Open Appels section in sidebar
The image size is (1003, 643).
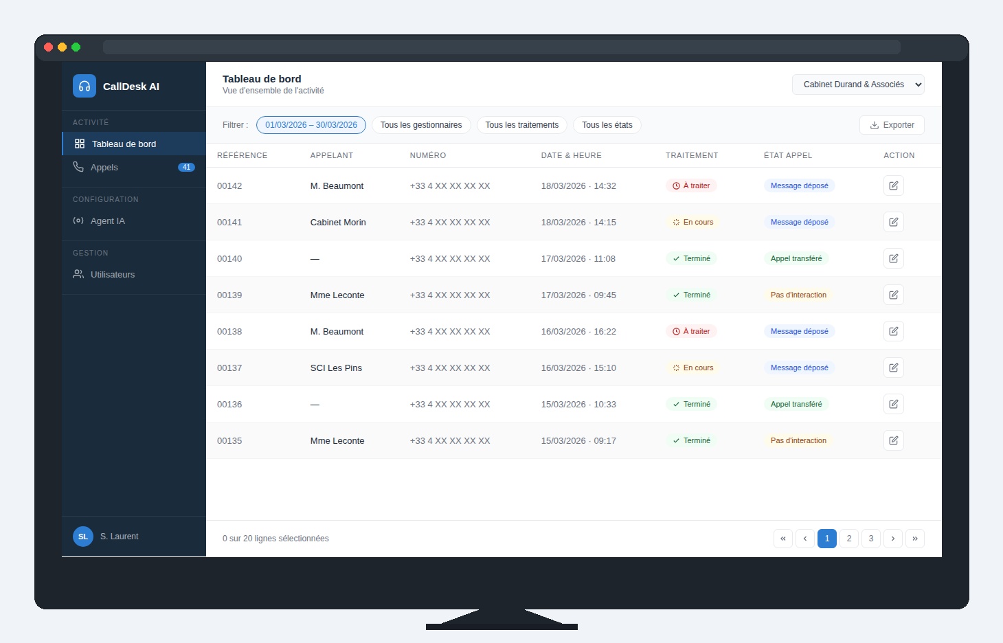[134, 167]
